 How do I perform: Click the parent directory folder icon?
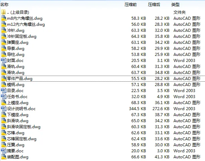[4, 12]
